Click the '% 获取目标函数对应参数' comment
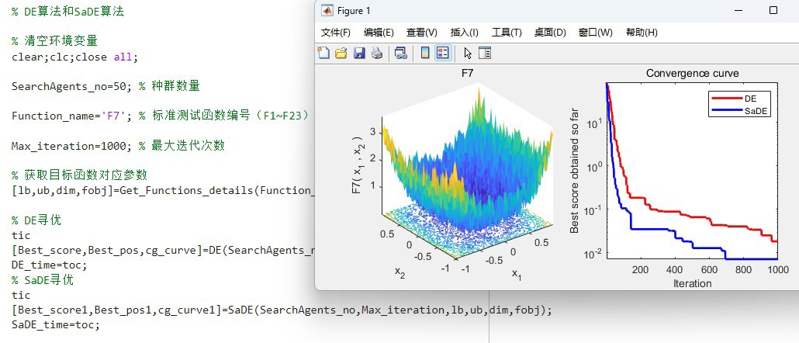799x343 pixels. pos(79,175)
